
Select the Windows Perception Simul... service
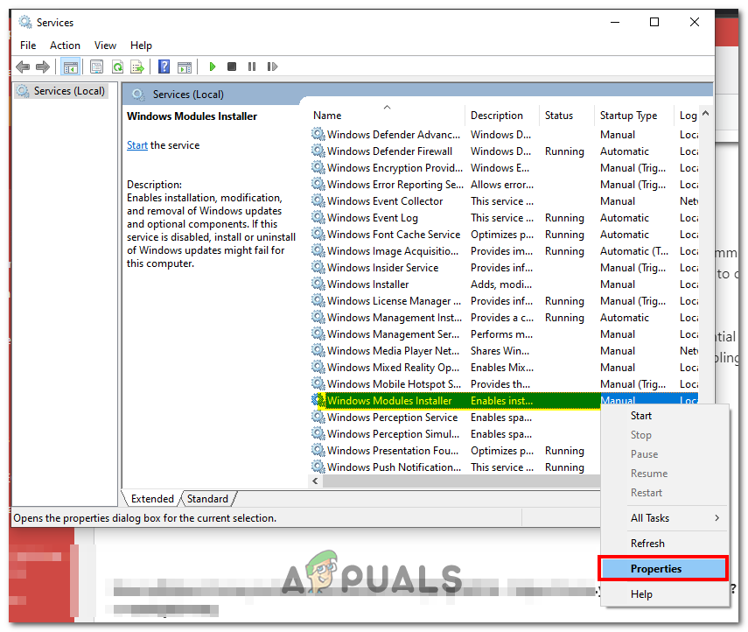point(455,434)
